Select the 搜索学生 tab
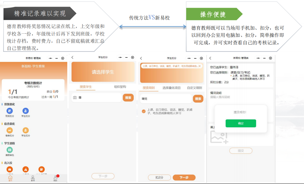The height and width of the screenshot is (184, 304). [86, 87]
